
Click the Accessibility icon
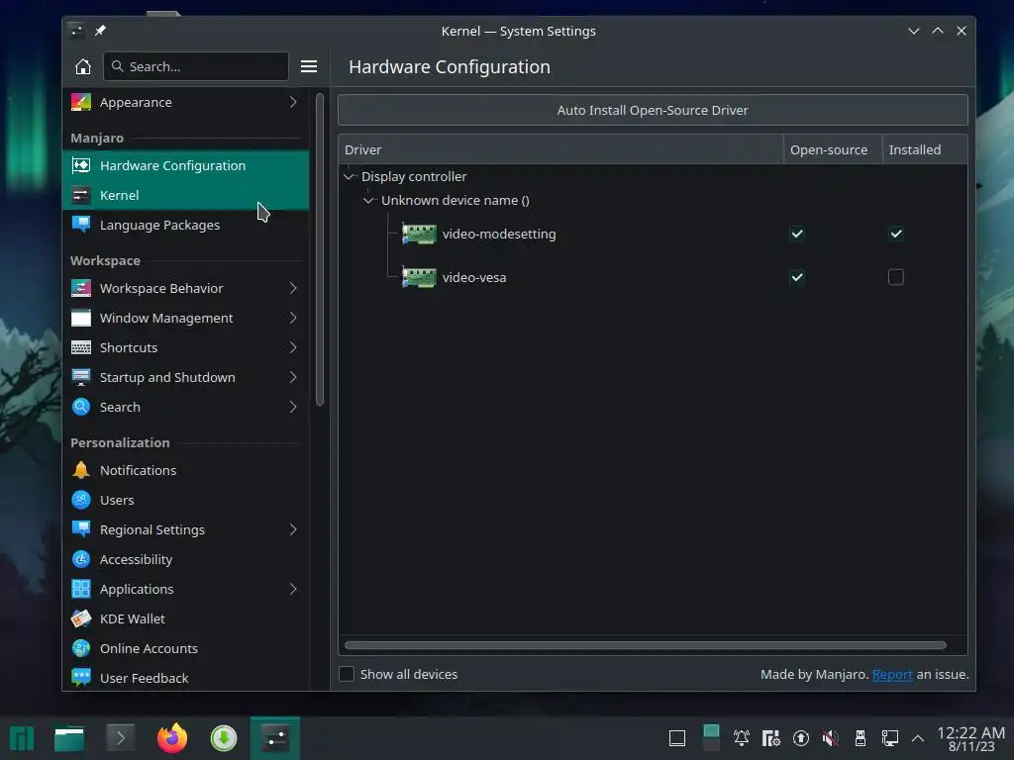(x=81, y=560)
